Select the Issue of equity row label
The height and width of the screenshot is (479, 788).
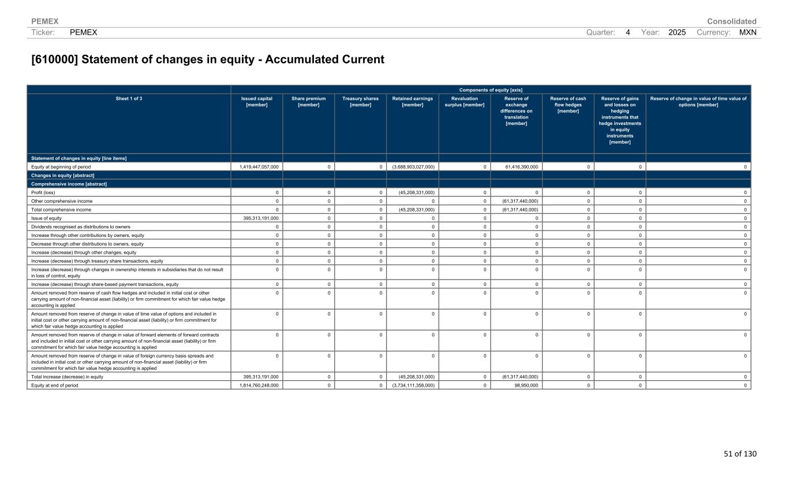[45, 218]
